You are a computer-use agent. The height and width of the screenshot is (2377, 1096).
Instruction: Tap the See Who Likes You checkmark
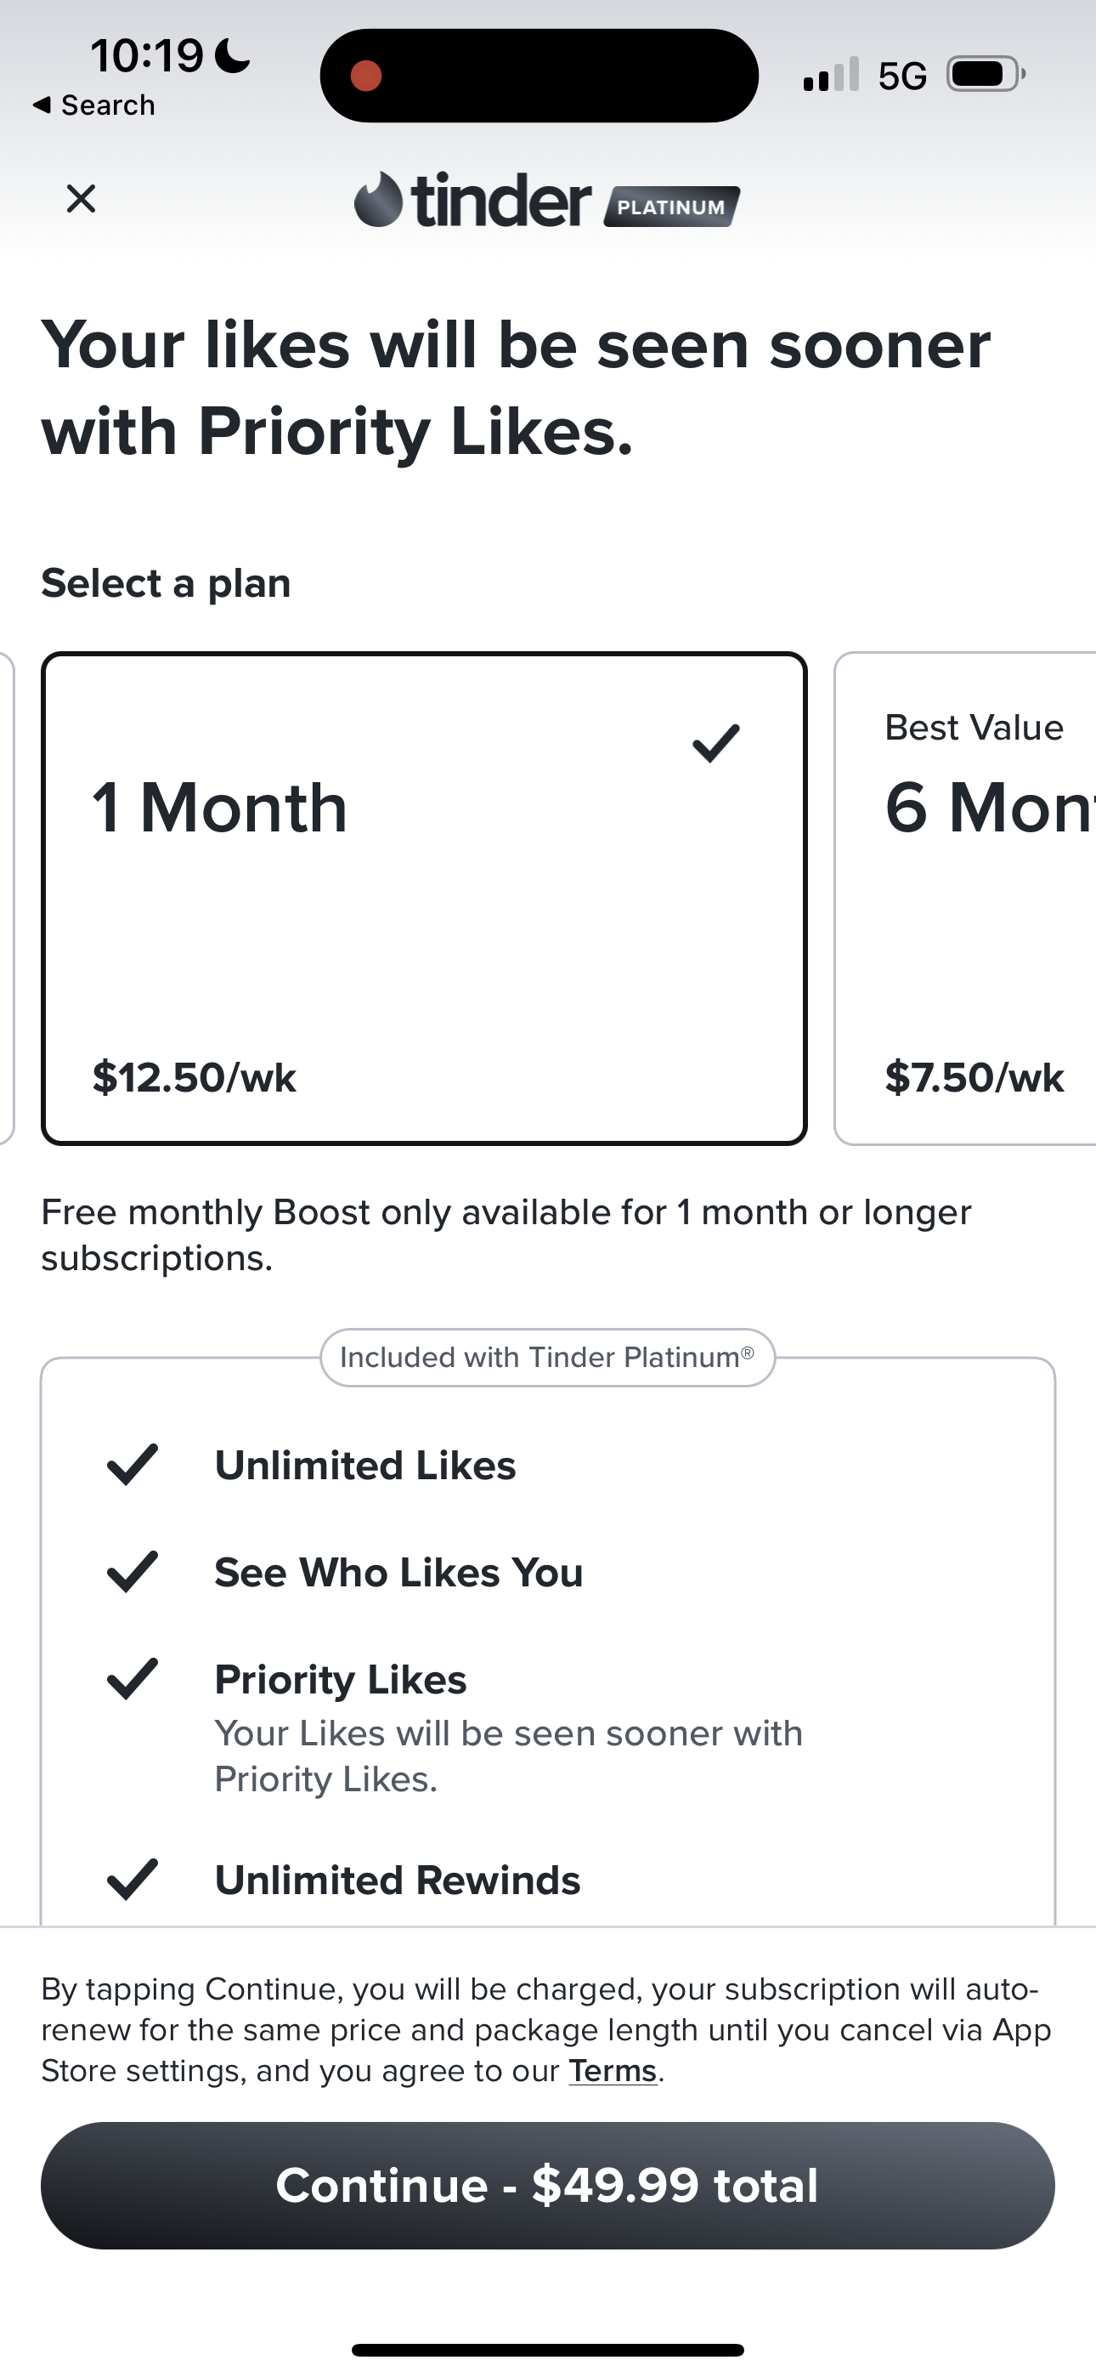[132, 1571]
